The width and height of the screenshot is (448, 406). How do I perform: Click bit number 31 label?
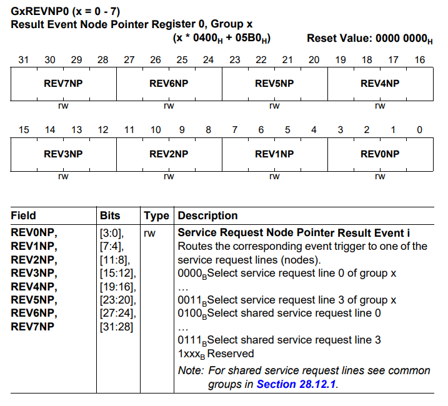coord(23,60)
